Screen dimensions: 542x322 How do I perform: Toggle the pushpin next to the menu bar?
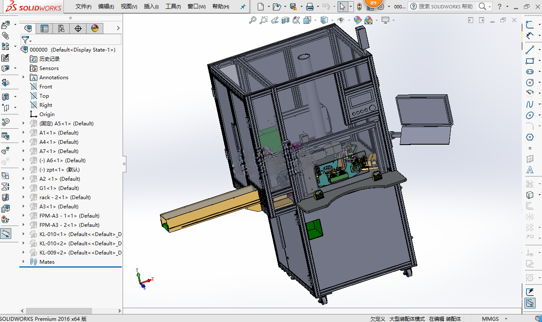(243, 7)
